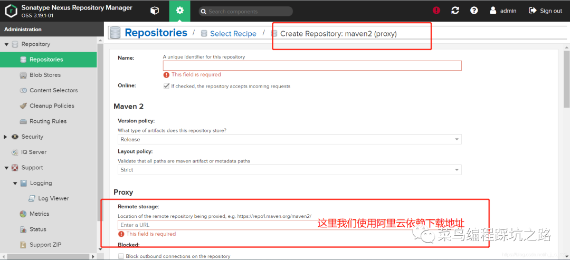570x260 pixels.
Task: Click inside the Search components box
Action: [246, 11]
